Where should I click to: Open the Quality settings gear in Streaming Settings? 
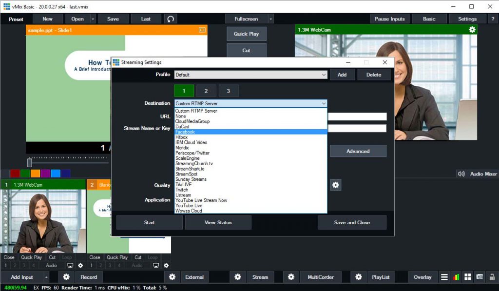click(x=335, y=185)
